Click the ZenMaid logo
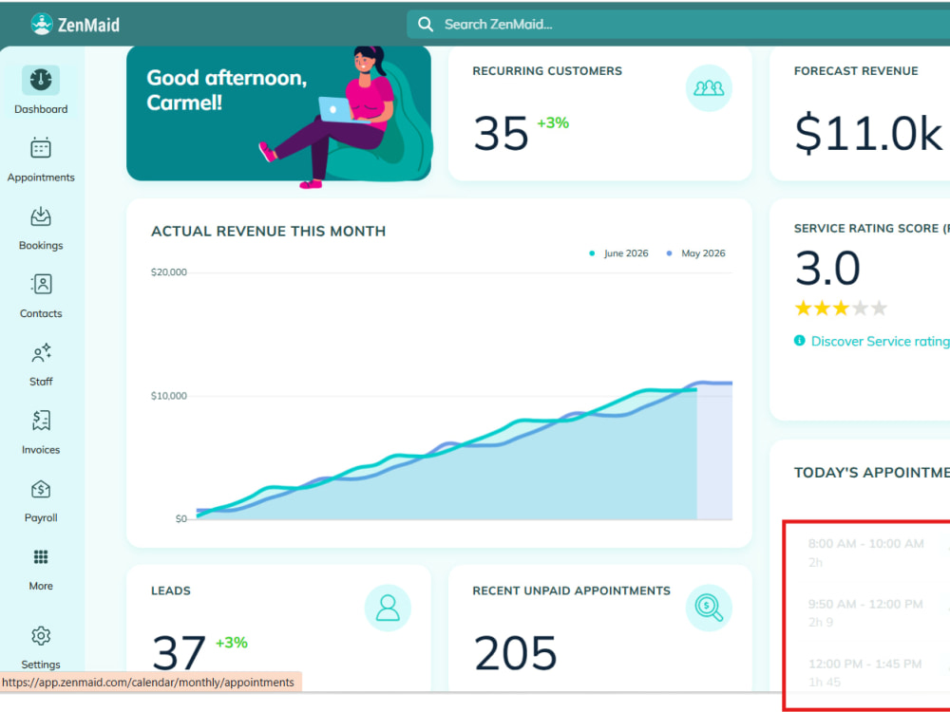 [75, 25]
